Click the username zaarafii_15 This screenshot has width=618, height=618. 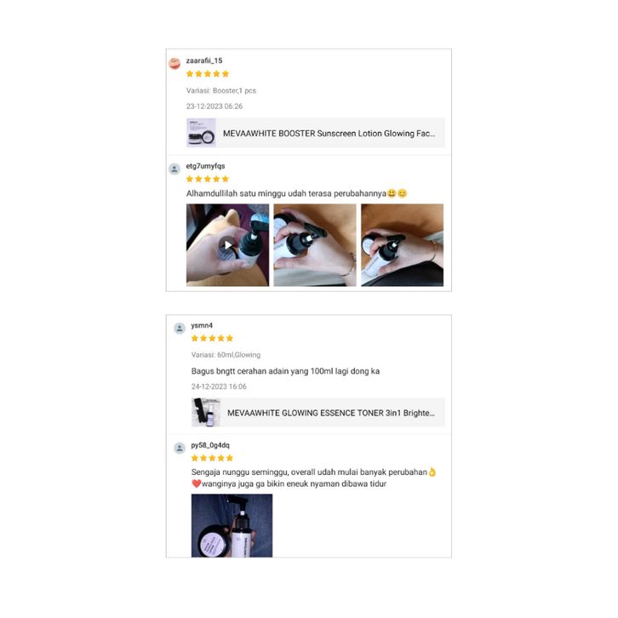pos(204,60)
